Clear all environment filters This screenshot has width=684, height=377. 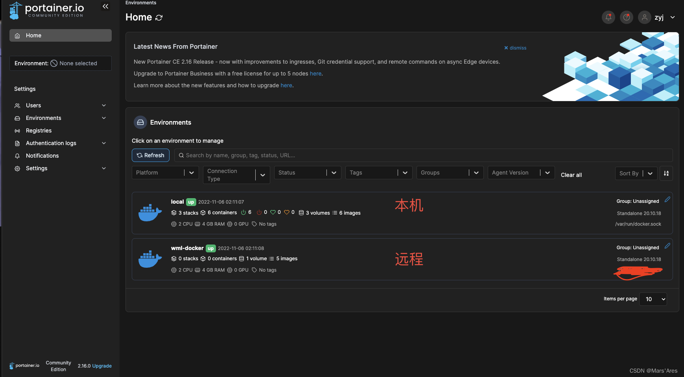pos(571,175)
